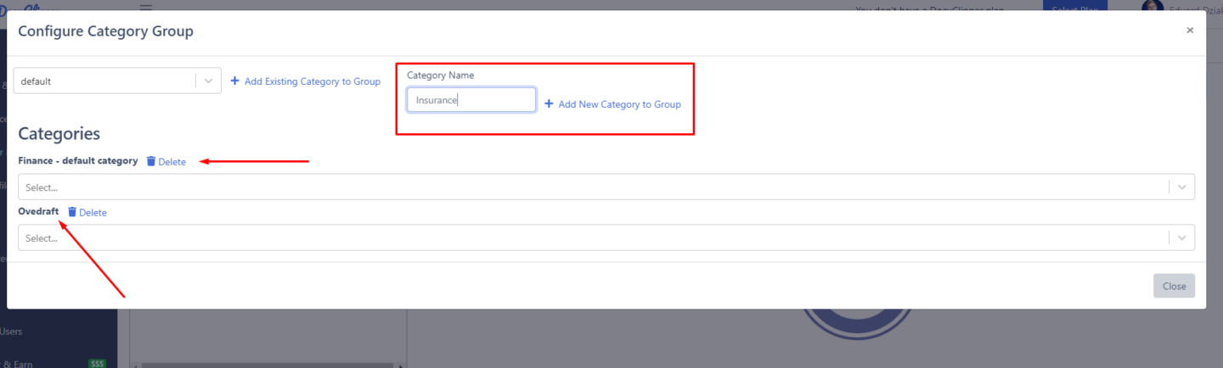Click the 'Ovedraft' category label
1223x368 pixels.
pos(39,211)
